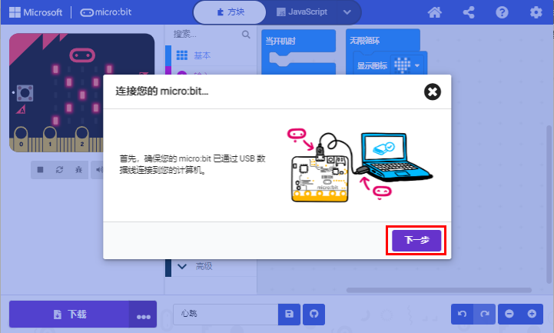Open the GitHub repository icon
Viewport: 554px width, 333px height.
click(313, 314)
